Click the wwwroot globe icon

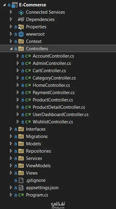(21, 34)
